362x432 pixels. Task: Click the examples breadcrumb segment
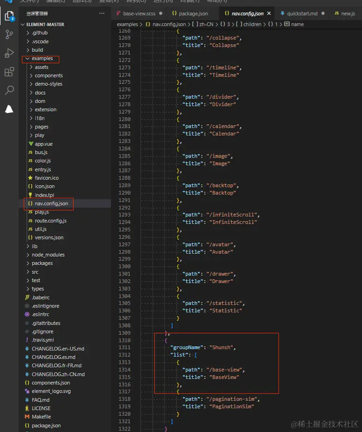(x=127, y=24)
